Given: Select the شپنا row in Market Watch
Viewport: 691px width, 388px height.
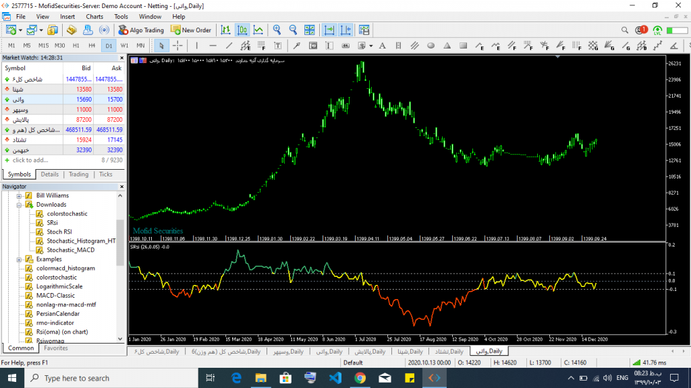Looking at the screenshot, I should tap(63, 90).
